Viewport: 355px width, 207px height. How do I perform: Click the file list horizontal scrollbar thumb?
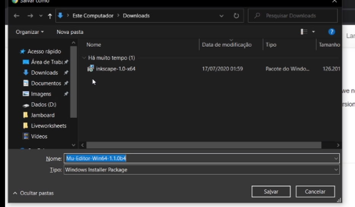point(204,145)
